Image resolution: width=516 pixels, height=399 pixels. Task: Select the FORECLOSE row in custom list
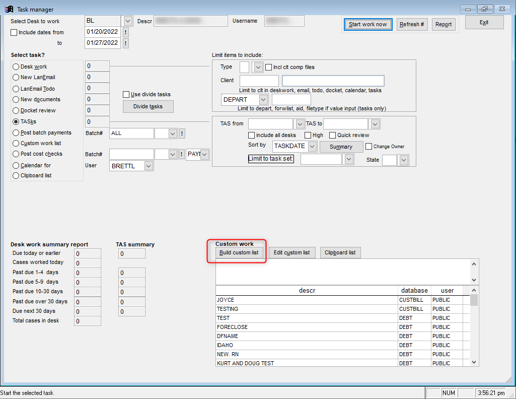(x=343, y=327)
